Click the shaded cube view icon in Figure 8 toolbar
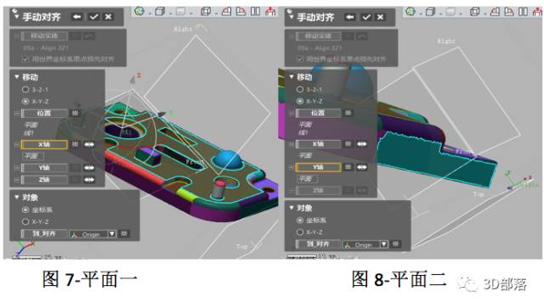 tap(431, 12)
